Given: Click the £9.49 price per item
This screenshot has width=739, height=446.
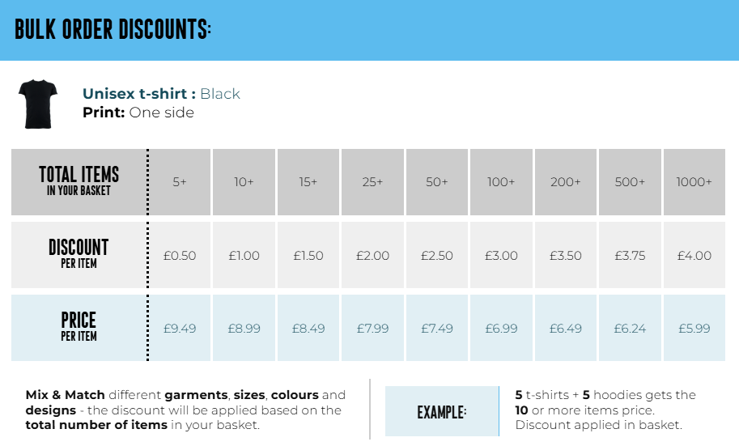Looking at the screenshot, I should tap(180, 329).
